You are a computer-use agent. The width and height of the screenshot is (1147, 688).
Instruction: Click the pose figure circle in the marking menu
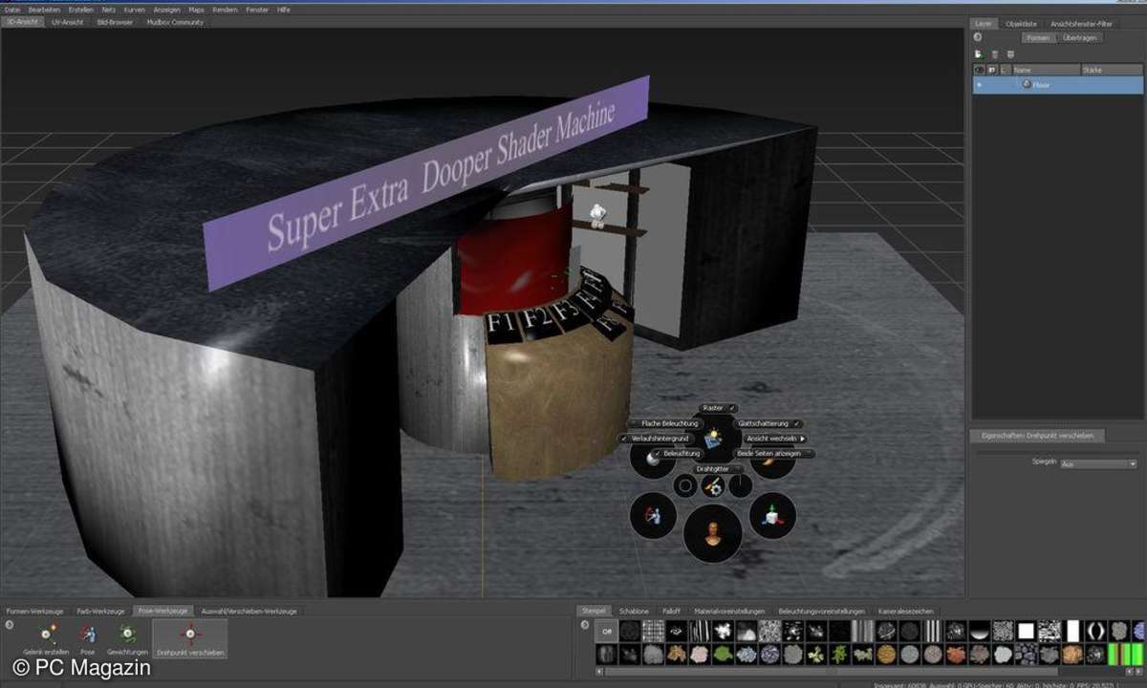coord(654,517)
